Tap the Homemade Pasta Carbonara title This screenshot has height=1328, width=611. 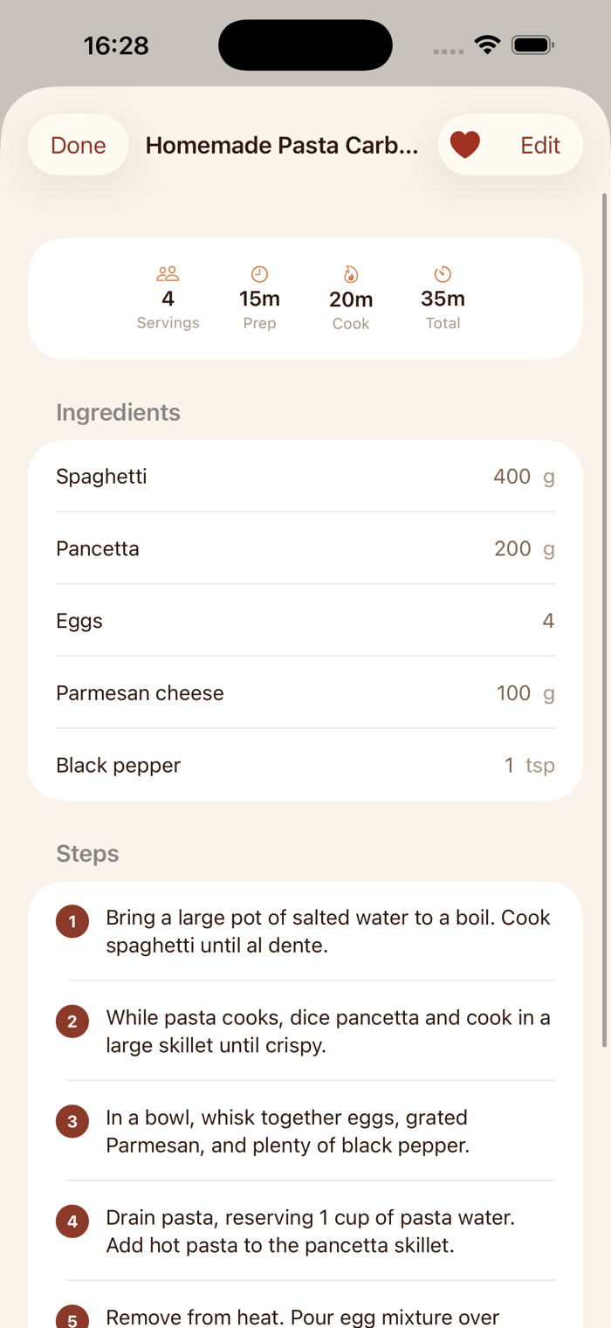[x=282, y=145]
